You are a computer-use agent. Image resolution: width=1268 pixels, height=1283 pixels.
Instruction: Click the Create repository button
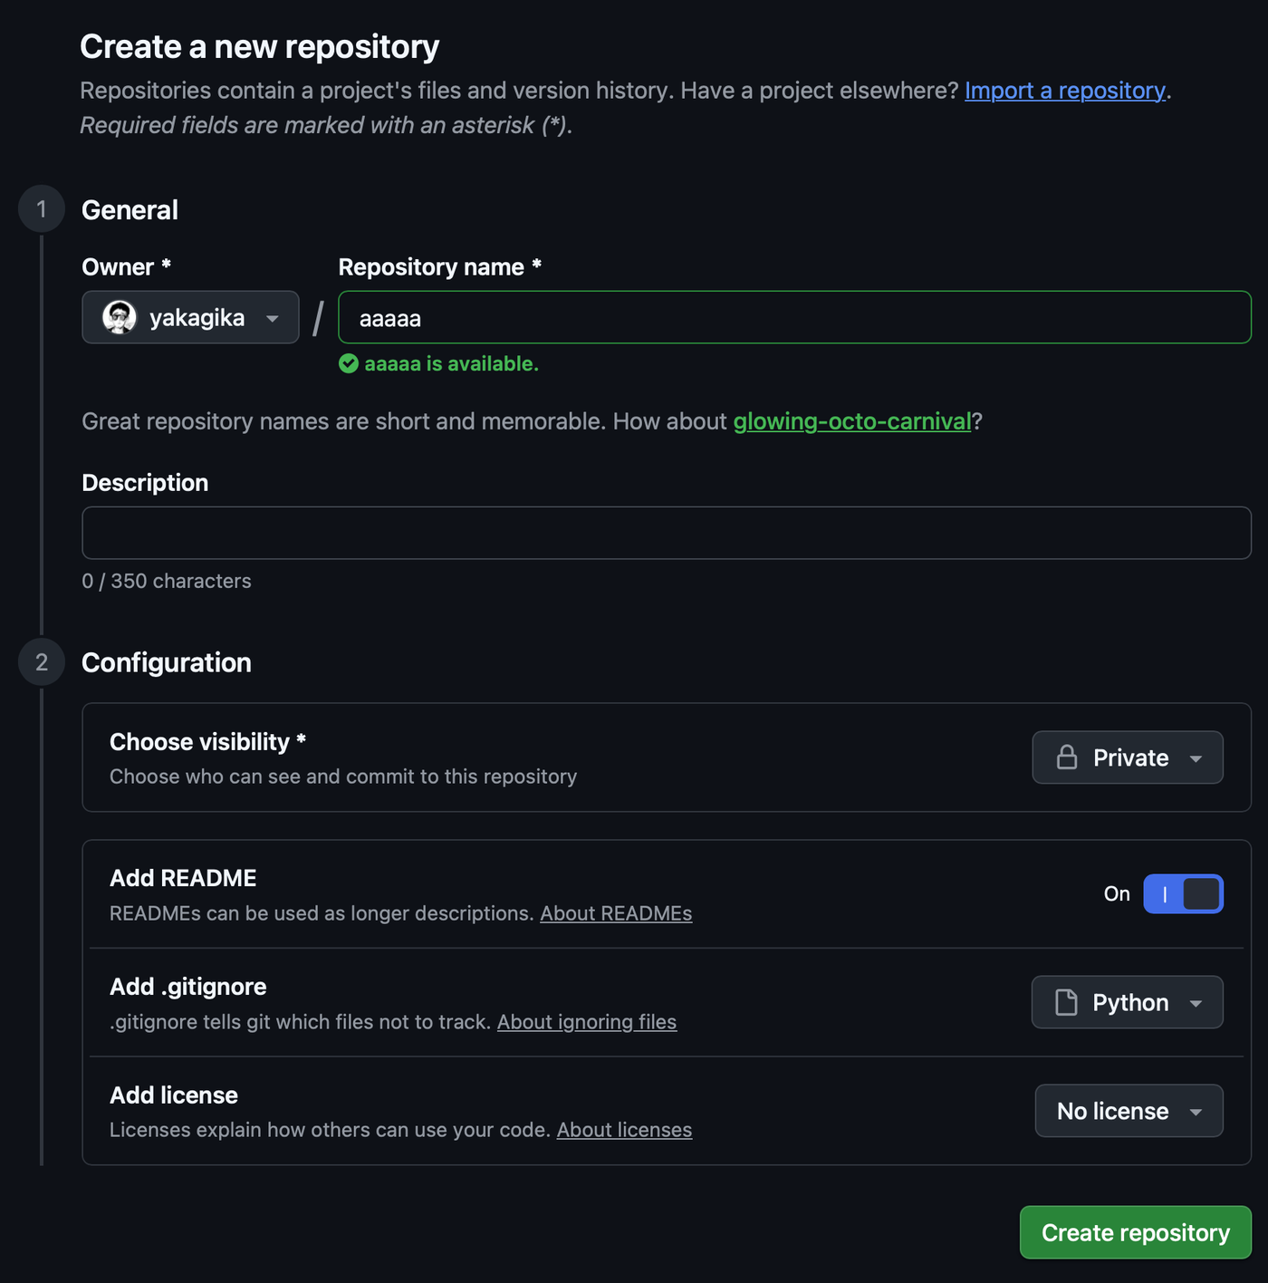(1136, 1232)
